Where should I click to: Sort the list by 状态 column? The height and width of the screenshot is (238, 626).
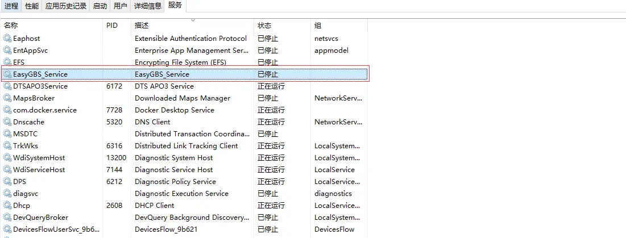(264, 26)
